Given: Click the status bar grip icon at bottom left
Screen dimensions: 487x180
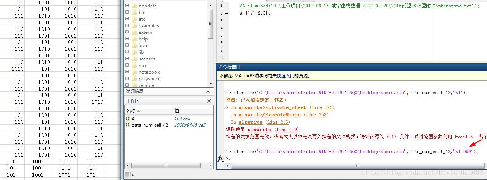Looking at the screenshot, I should tap(128, 174).
